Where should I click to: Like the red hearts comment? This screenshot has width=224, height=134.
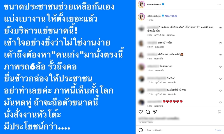(220, 102)
